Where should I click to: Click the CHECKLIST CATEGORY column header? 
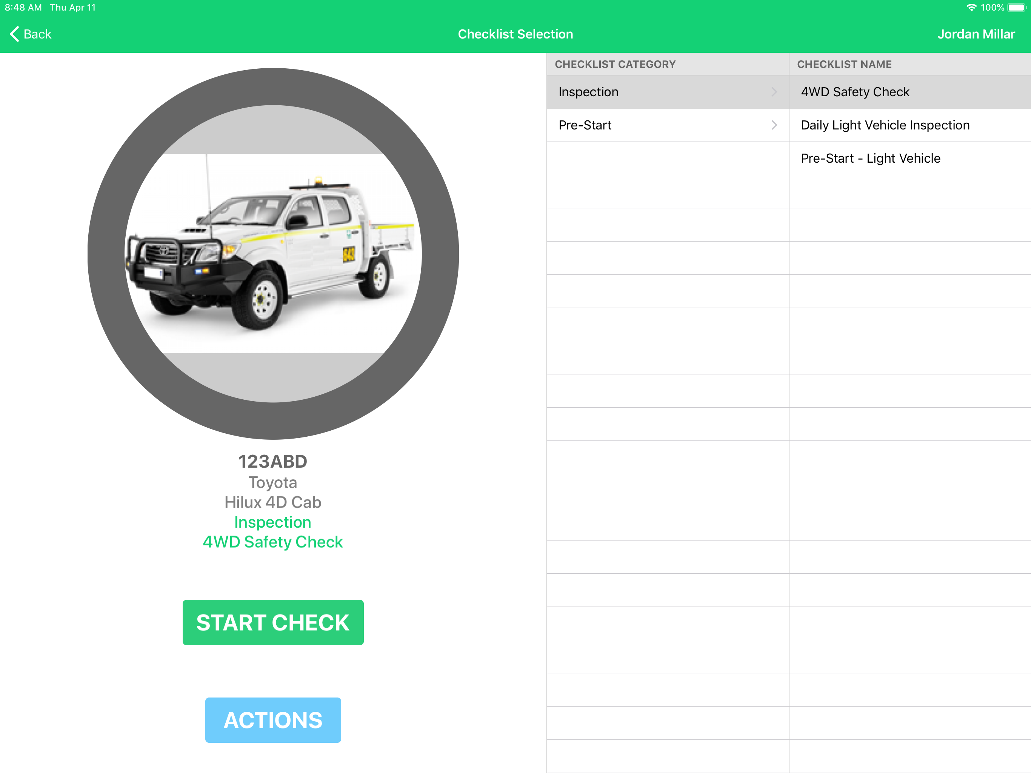point(615,64)
